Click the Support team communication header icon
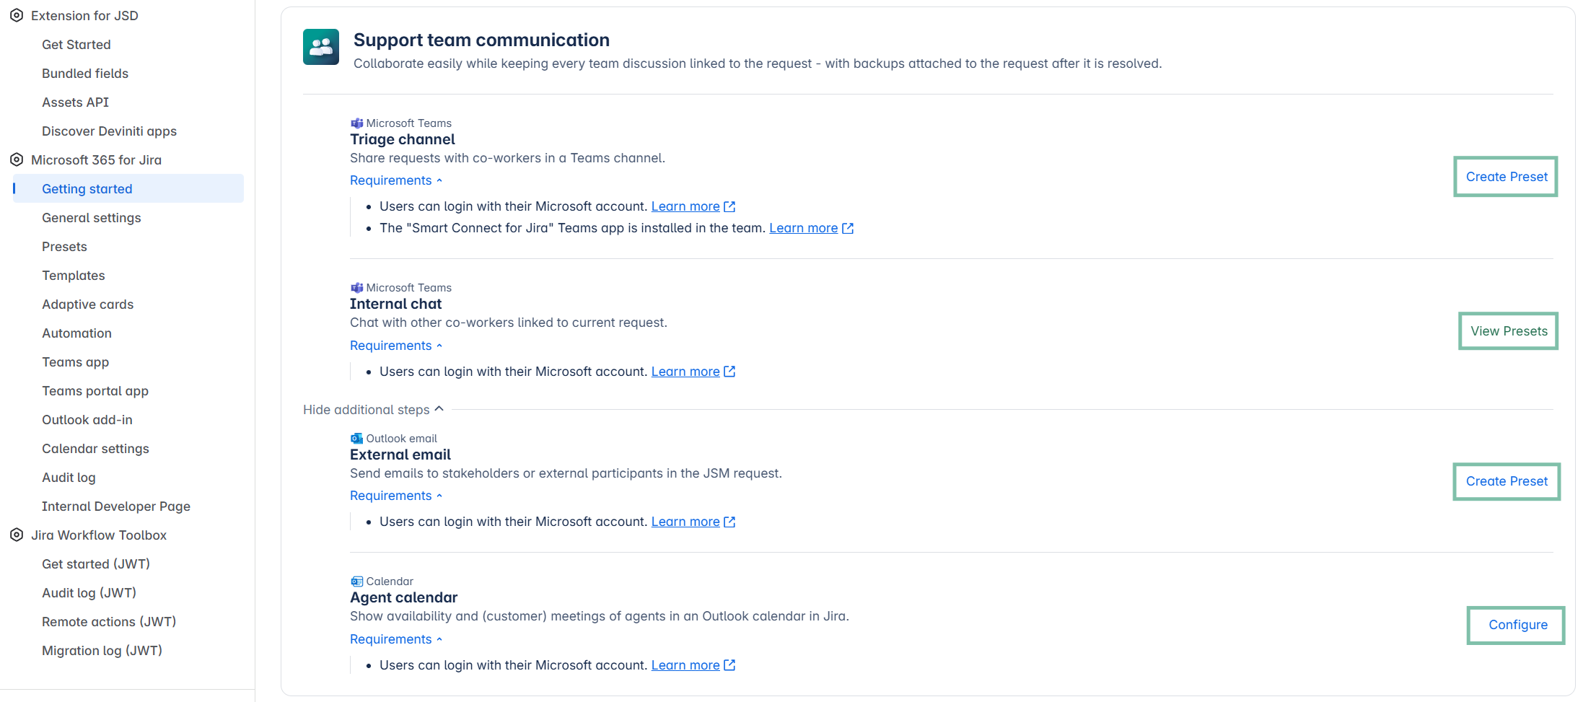 321,47
